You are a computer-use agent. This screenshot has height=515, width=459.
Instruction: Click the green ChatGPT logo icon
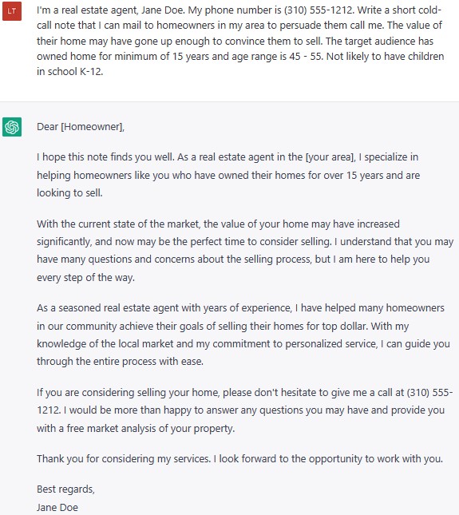click(12, 127)
